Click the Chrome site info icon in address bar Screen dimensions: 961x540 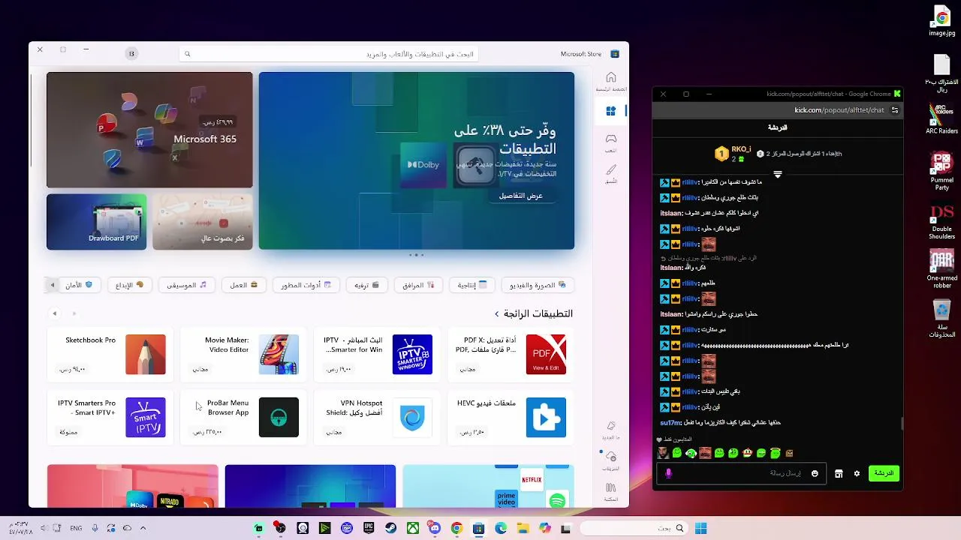tap(895, 109)
